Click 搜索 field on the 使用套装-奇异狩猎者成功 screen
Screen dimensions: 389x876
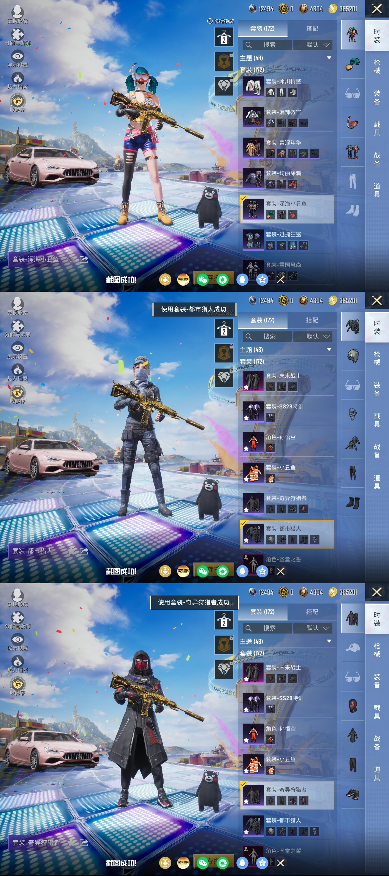(x=267, y=628)
